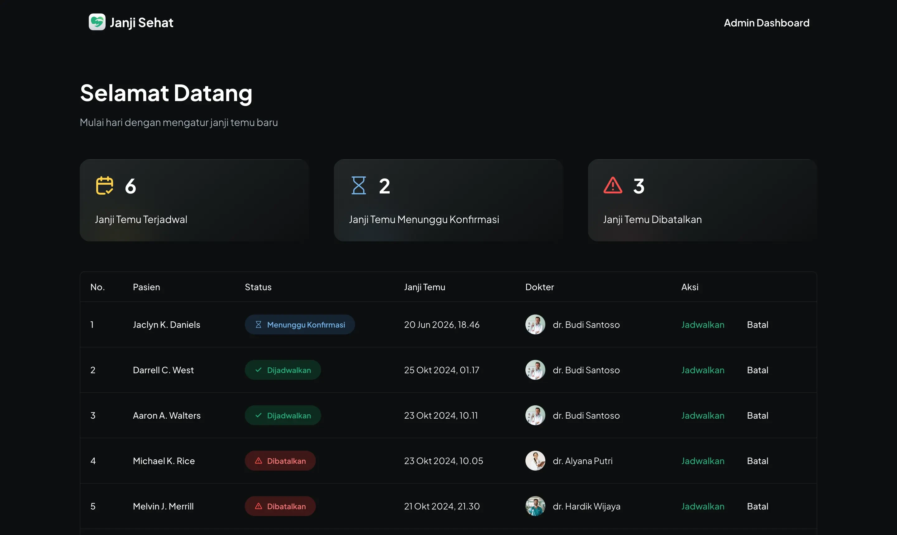Viewport: 897px width, 535px height.
Task: Open the Admin Dashboard link
Action: (x=767, y=23)
